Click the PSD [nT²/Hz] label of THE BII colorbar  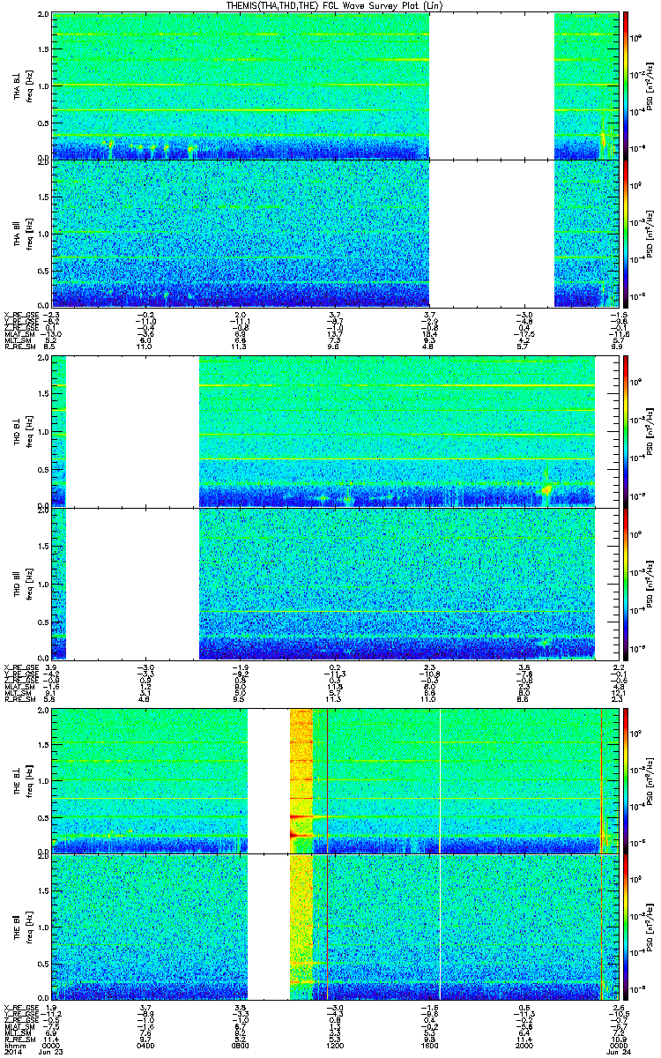coord(650,928)
